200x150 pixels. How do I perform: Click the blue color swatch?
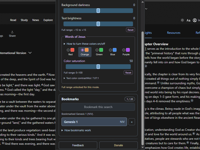(115, 50)
